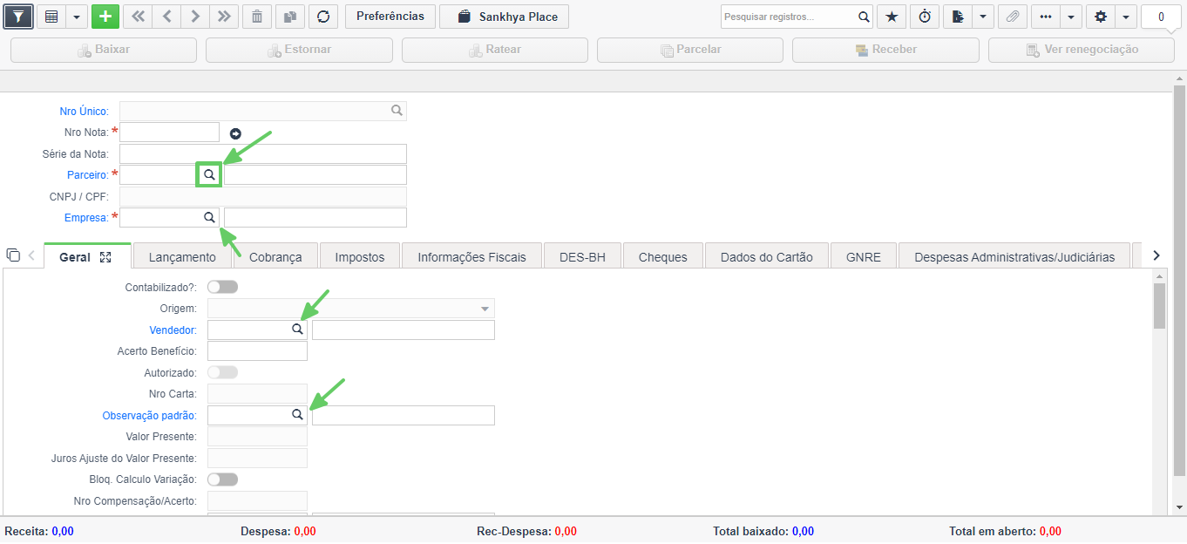Refresh the record data
This screenshot has height=544, width=1187.
[x=323, y=17]
